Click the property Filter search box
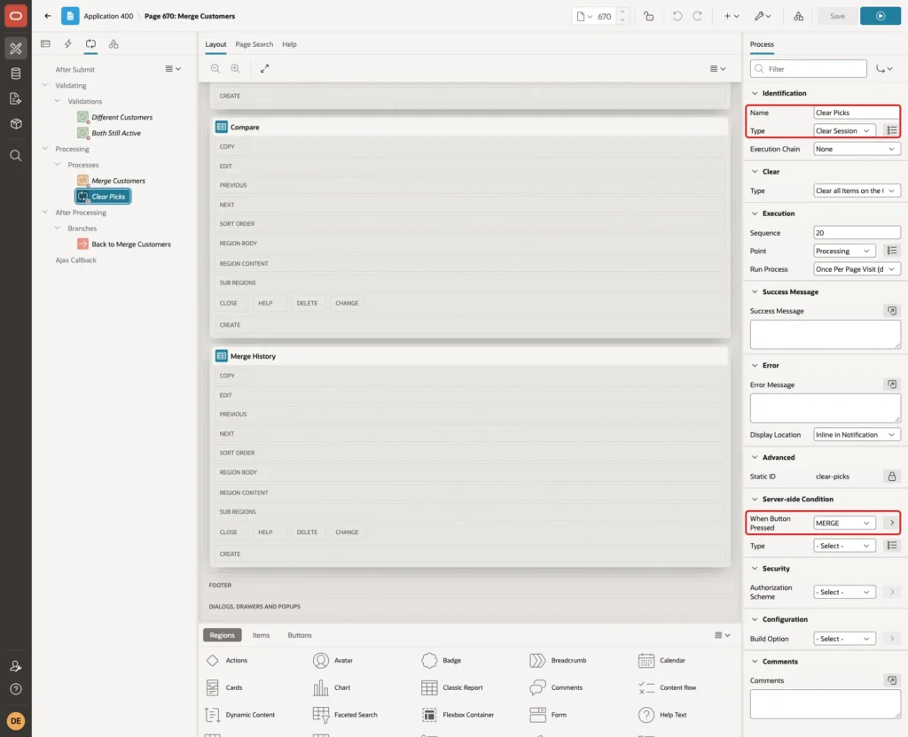Screen dimensions: 908x737 pyautogui.click(x=808, y=69)
